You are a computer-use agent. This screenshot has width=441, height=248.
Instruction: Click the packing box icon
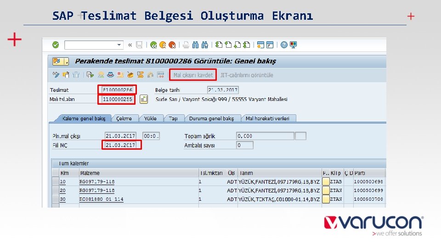pyautogui.click(x=130, y=75)
